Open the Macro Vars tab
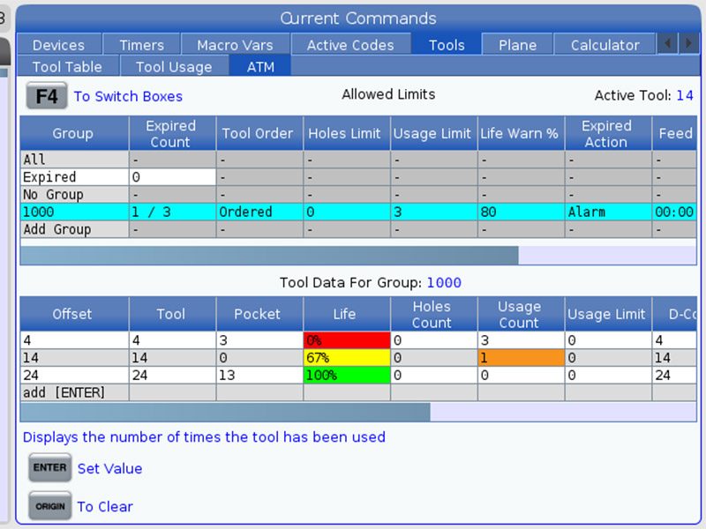 click(x=234, y=45)
